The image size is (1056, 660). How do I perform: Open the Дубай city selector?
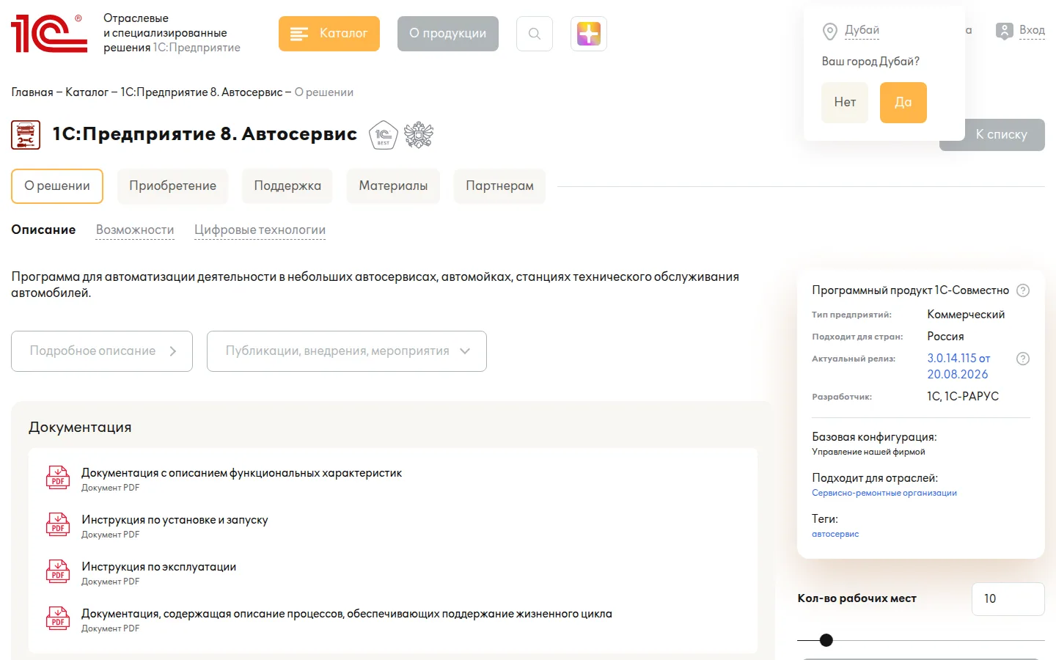(x=862, y=30)
